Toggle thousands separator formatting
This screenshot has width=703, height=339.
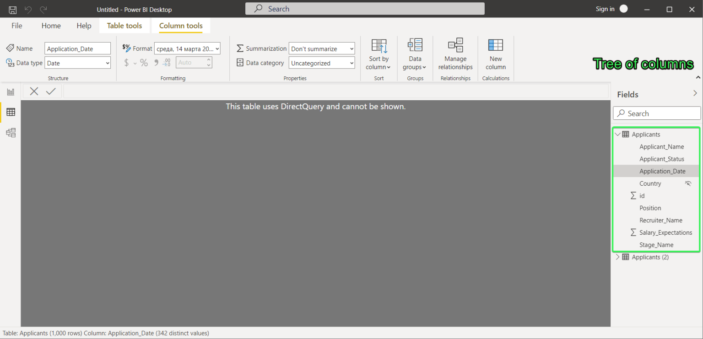pyautogui.click(x=156, y=63)
